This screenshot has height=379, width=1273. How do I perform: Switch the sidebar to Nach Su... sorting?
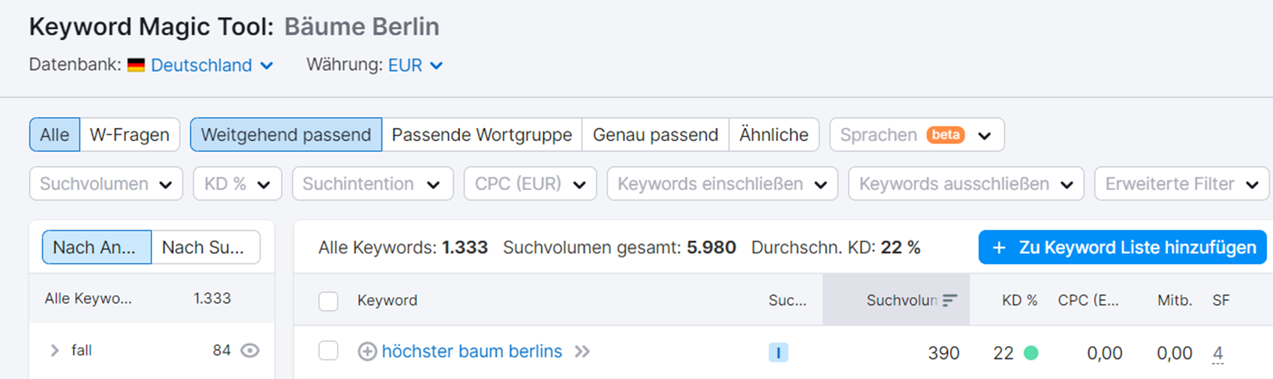pos(205,247)
